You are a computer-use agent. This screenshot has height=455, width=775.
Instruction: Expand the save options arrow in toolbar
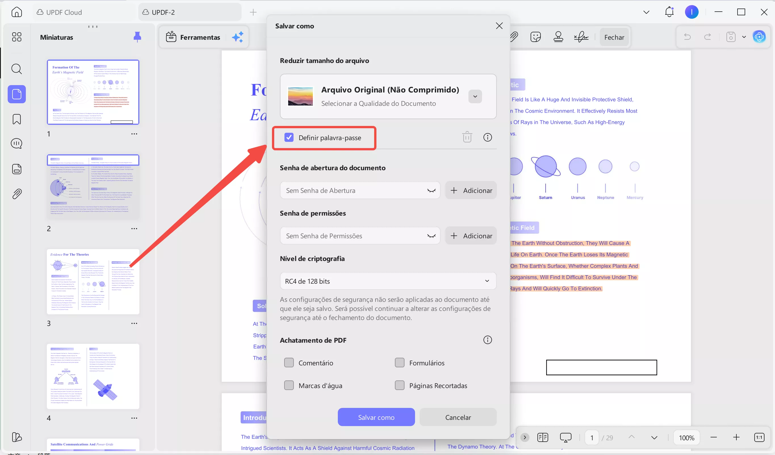pos(744,37)
